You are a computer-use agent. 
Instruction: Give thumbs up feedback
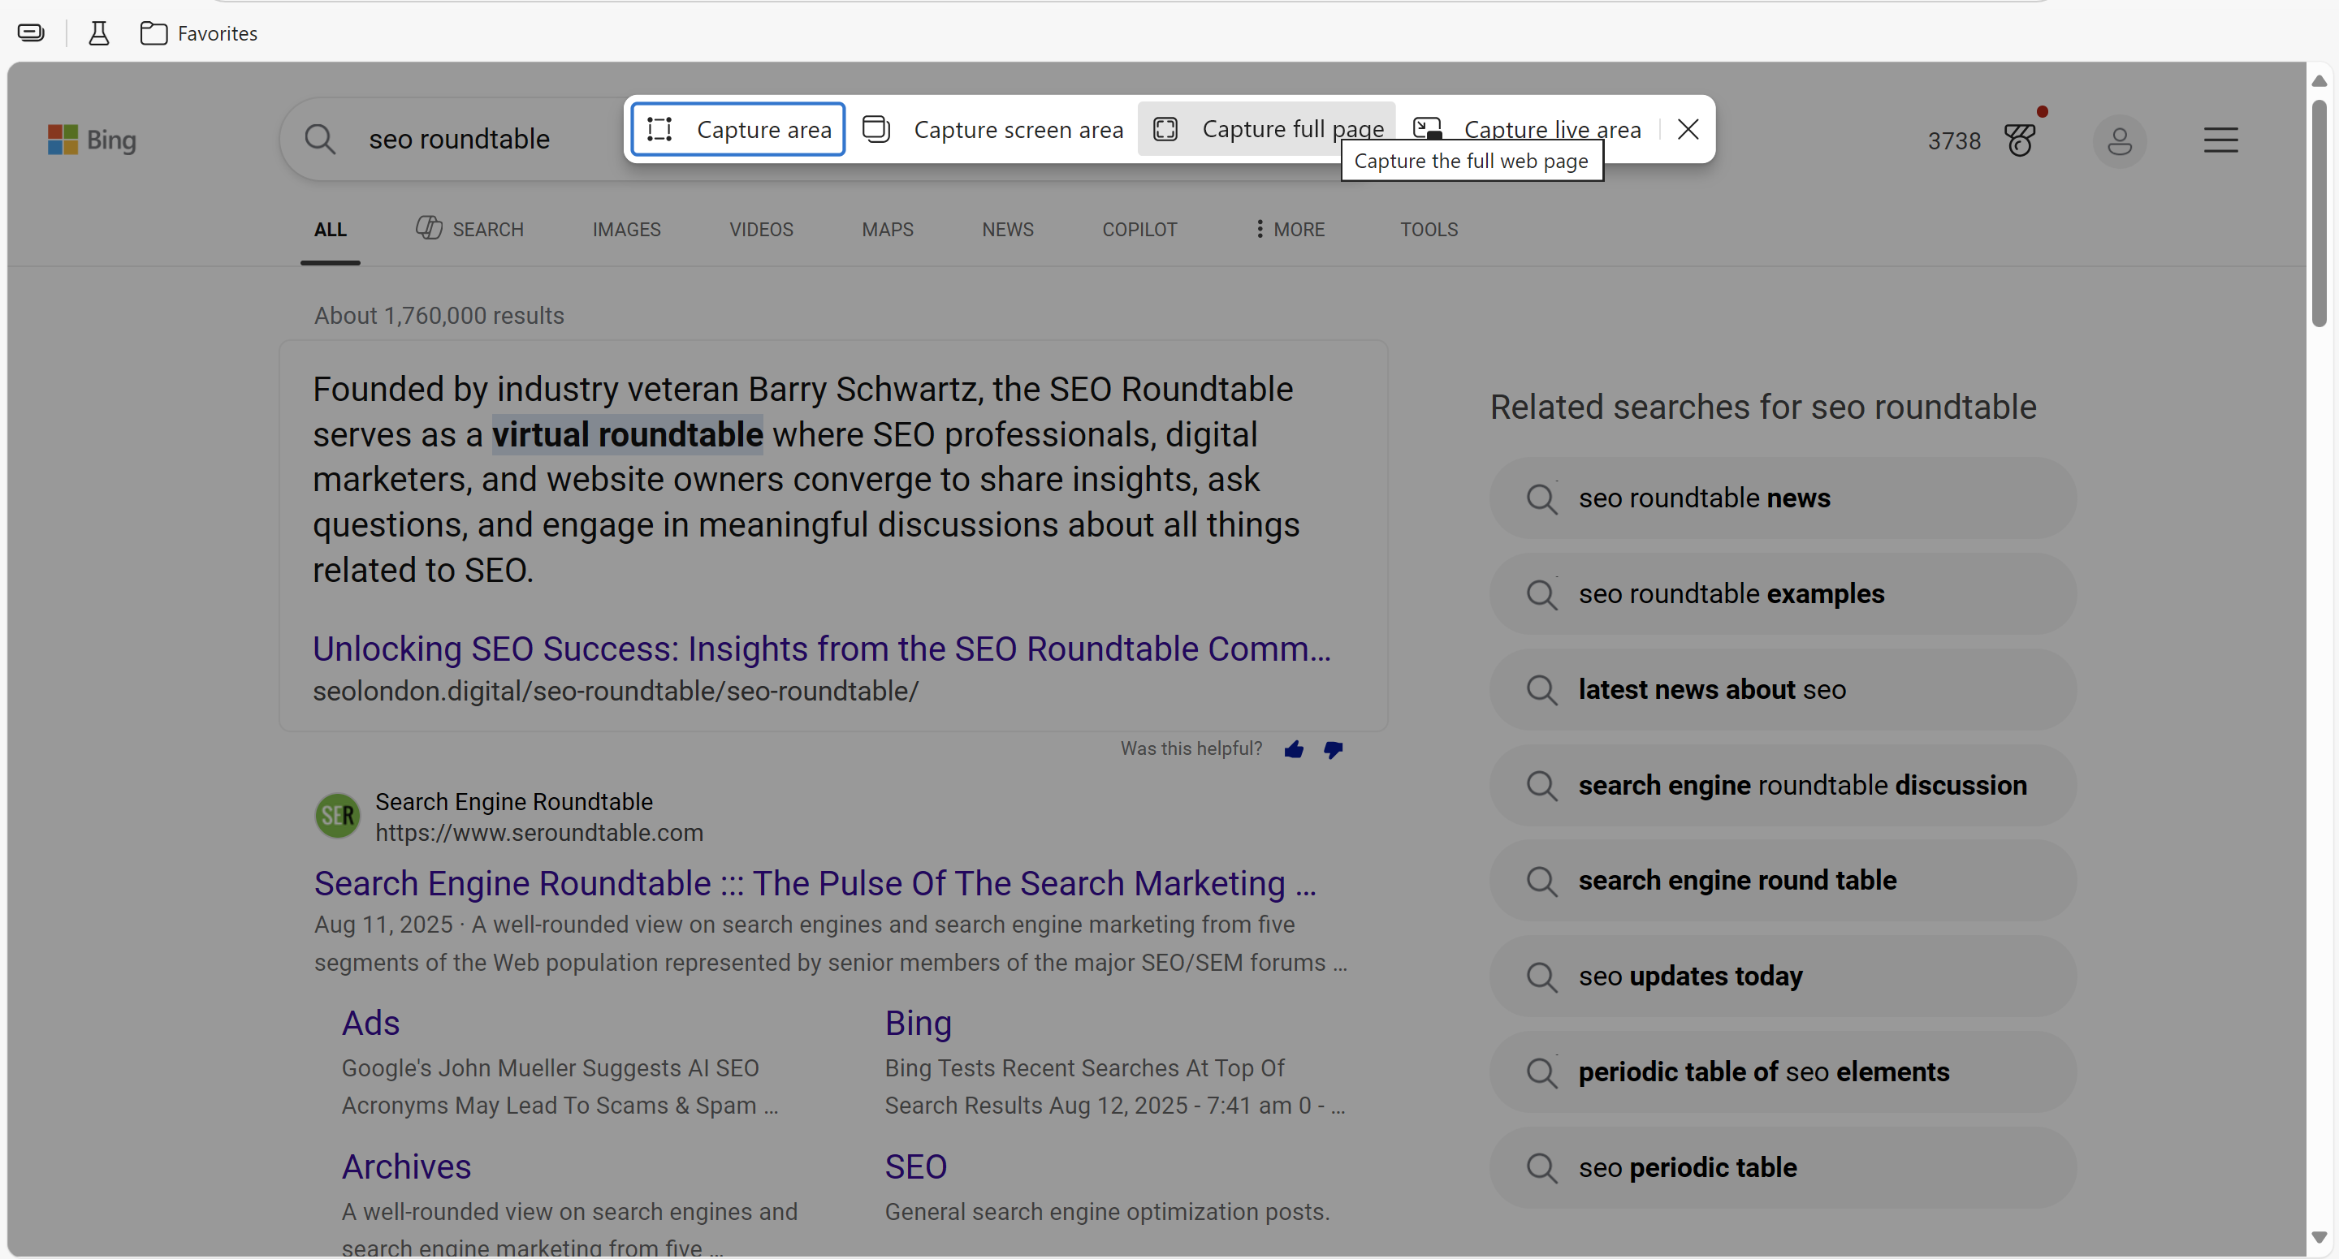(1294, 749)
